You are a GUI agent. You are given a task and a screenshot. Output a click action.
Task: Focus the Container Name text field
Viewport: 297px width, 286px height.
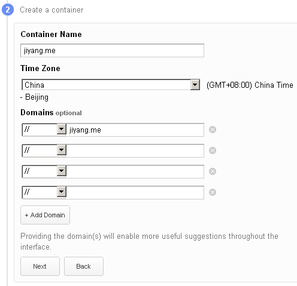click(x=112, y=51)
